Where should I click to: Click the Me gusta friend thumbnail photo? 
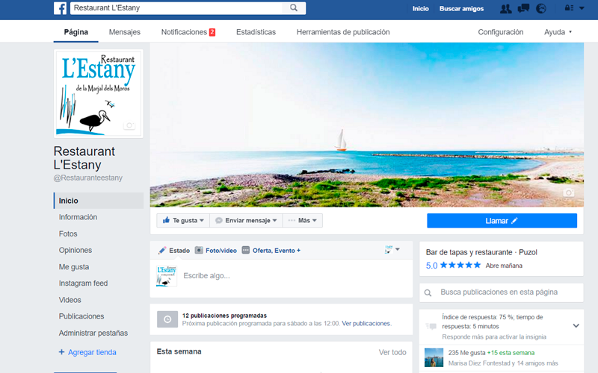[434, 358]
